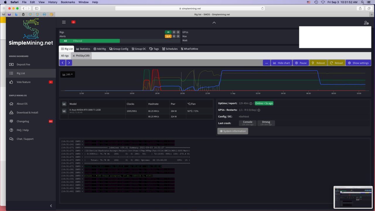Select the All filter in rigs bar
Viewport: 375px width, 211px height.
click(65, 41)
